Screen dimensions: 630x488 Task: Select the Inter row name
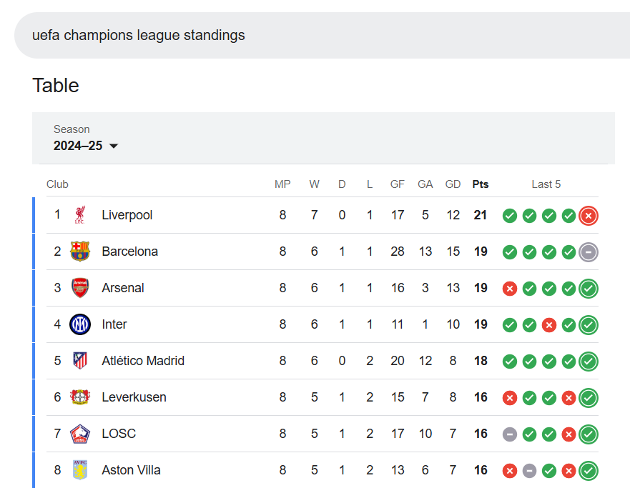tap(114, 324)
